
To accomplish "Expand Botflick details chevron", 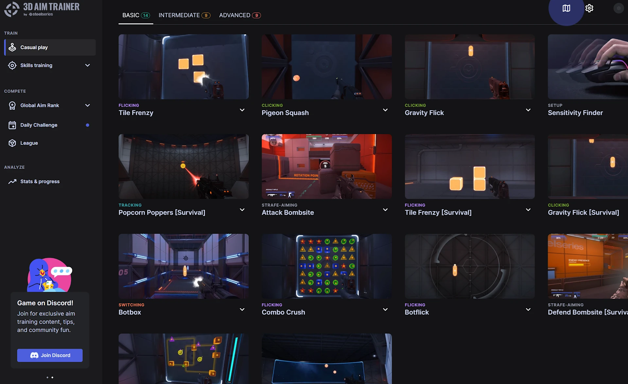I will click(x=528, y=309).
